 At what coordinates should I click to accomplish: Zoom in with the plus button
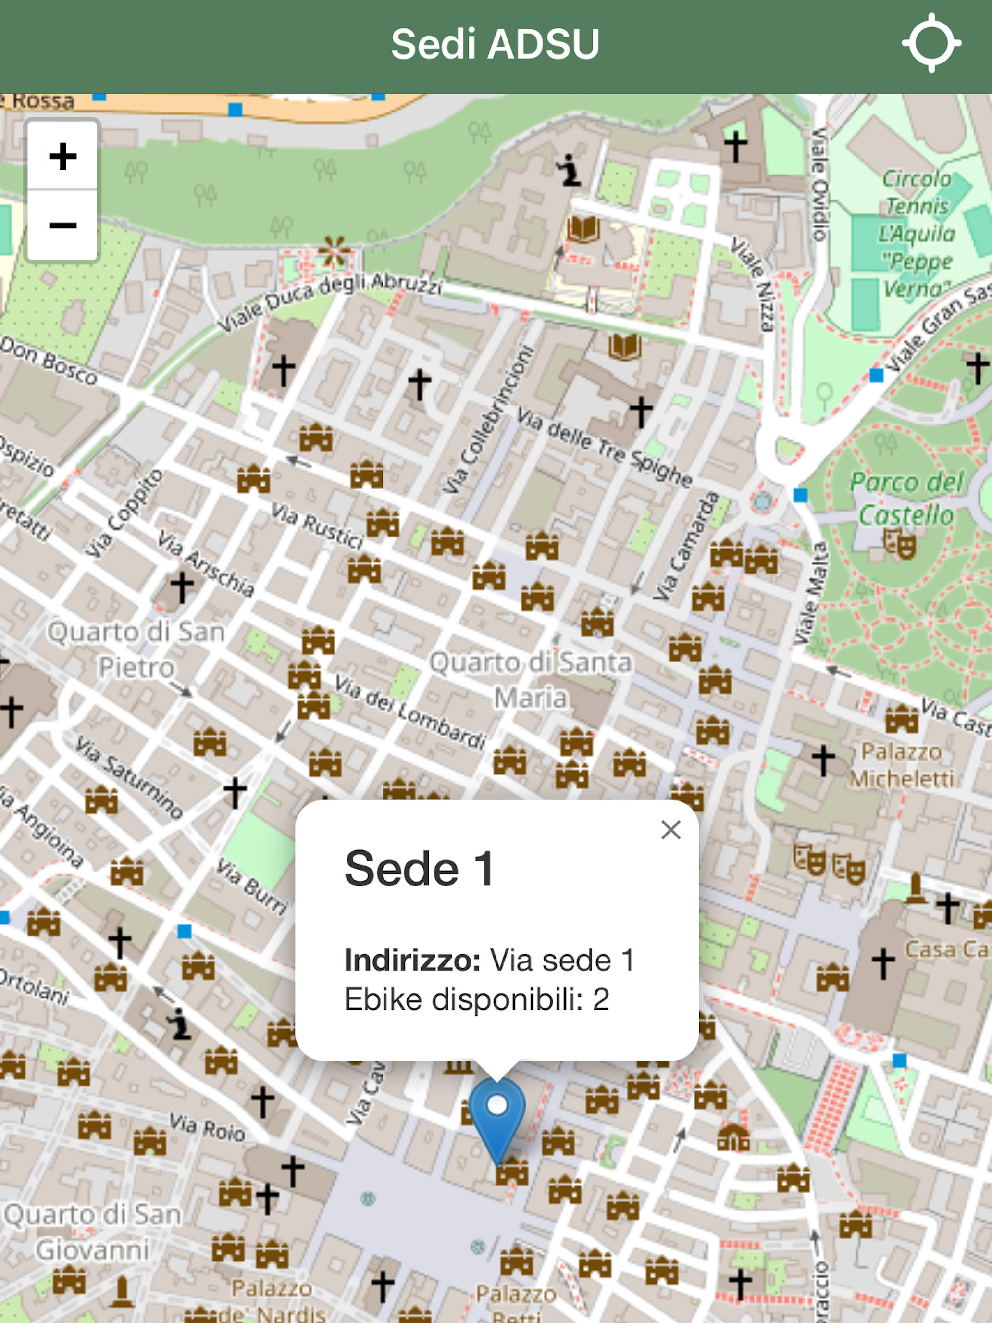[62, 157]
